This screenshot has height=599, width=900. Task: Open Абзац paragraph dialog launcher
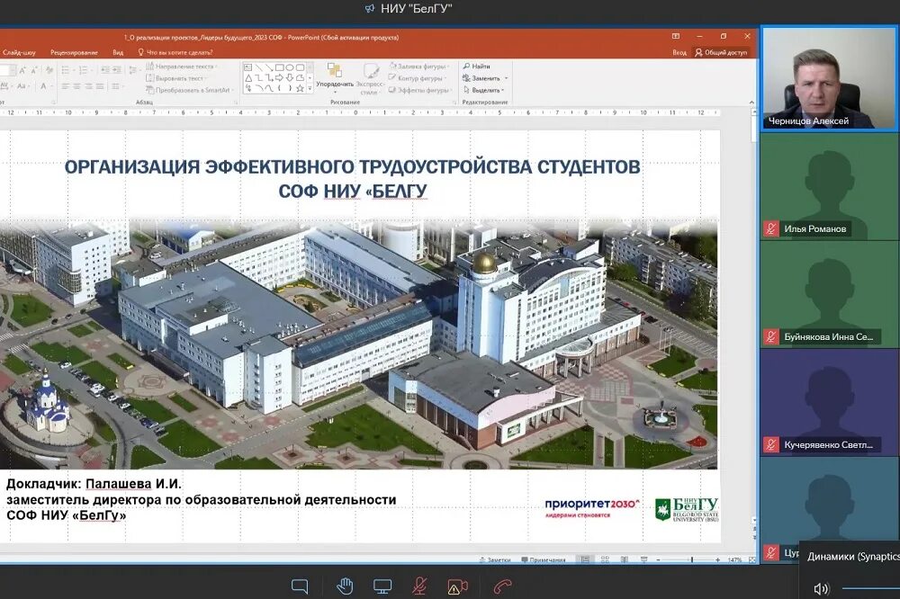[236, 103]
